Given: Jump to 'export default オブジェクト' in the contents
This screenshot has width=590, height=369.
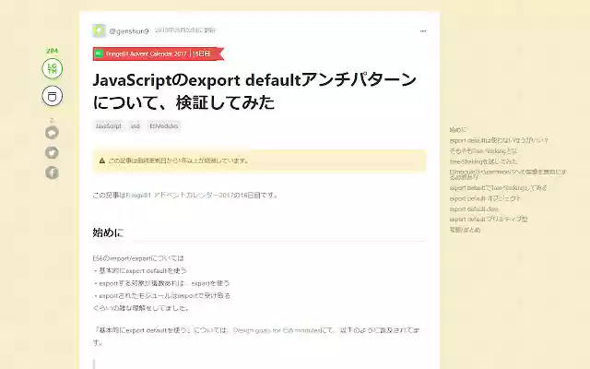Looking at the screenshot, I should (x=485, y=198).
